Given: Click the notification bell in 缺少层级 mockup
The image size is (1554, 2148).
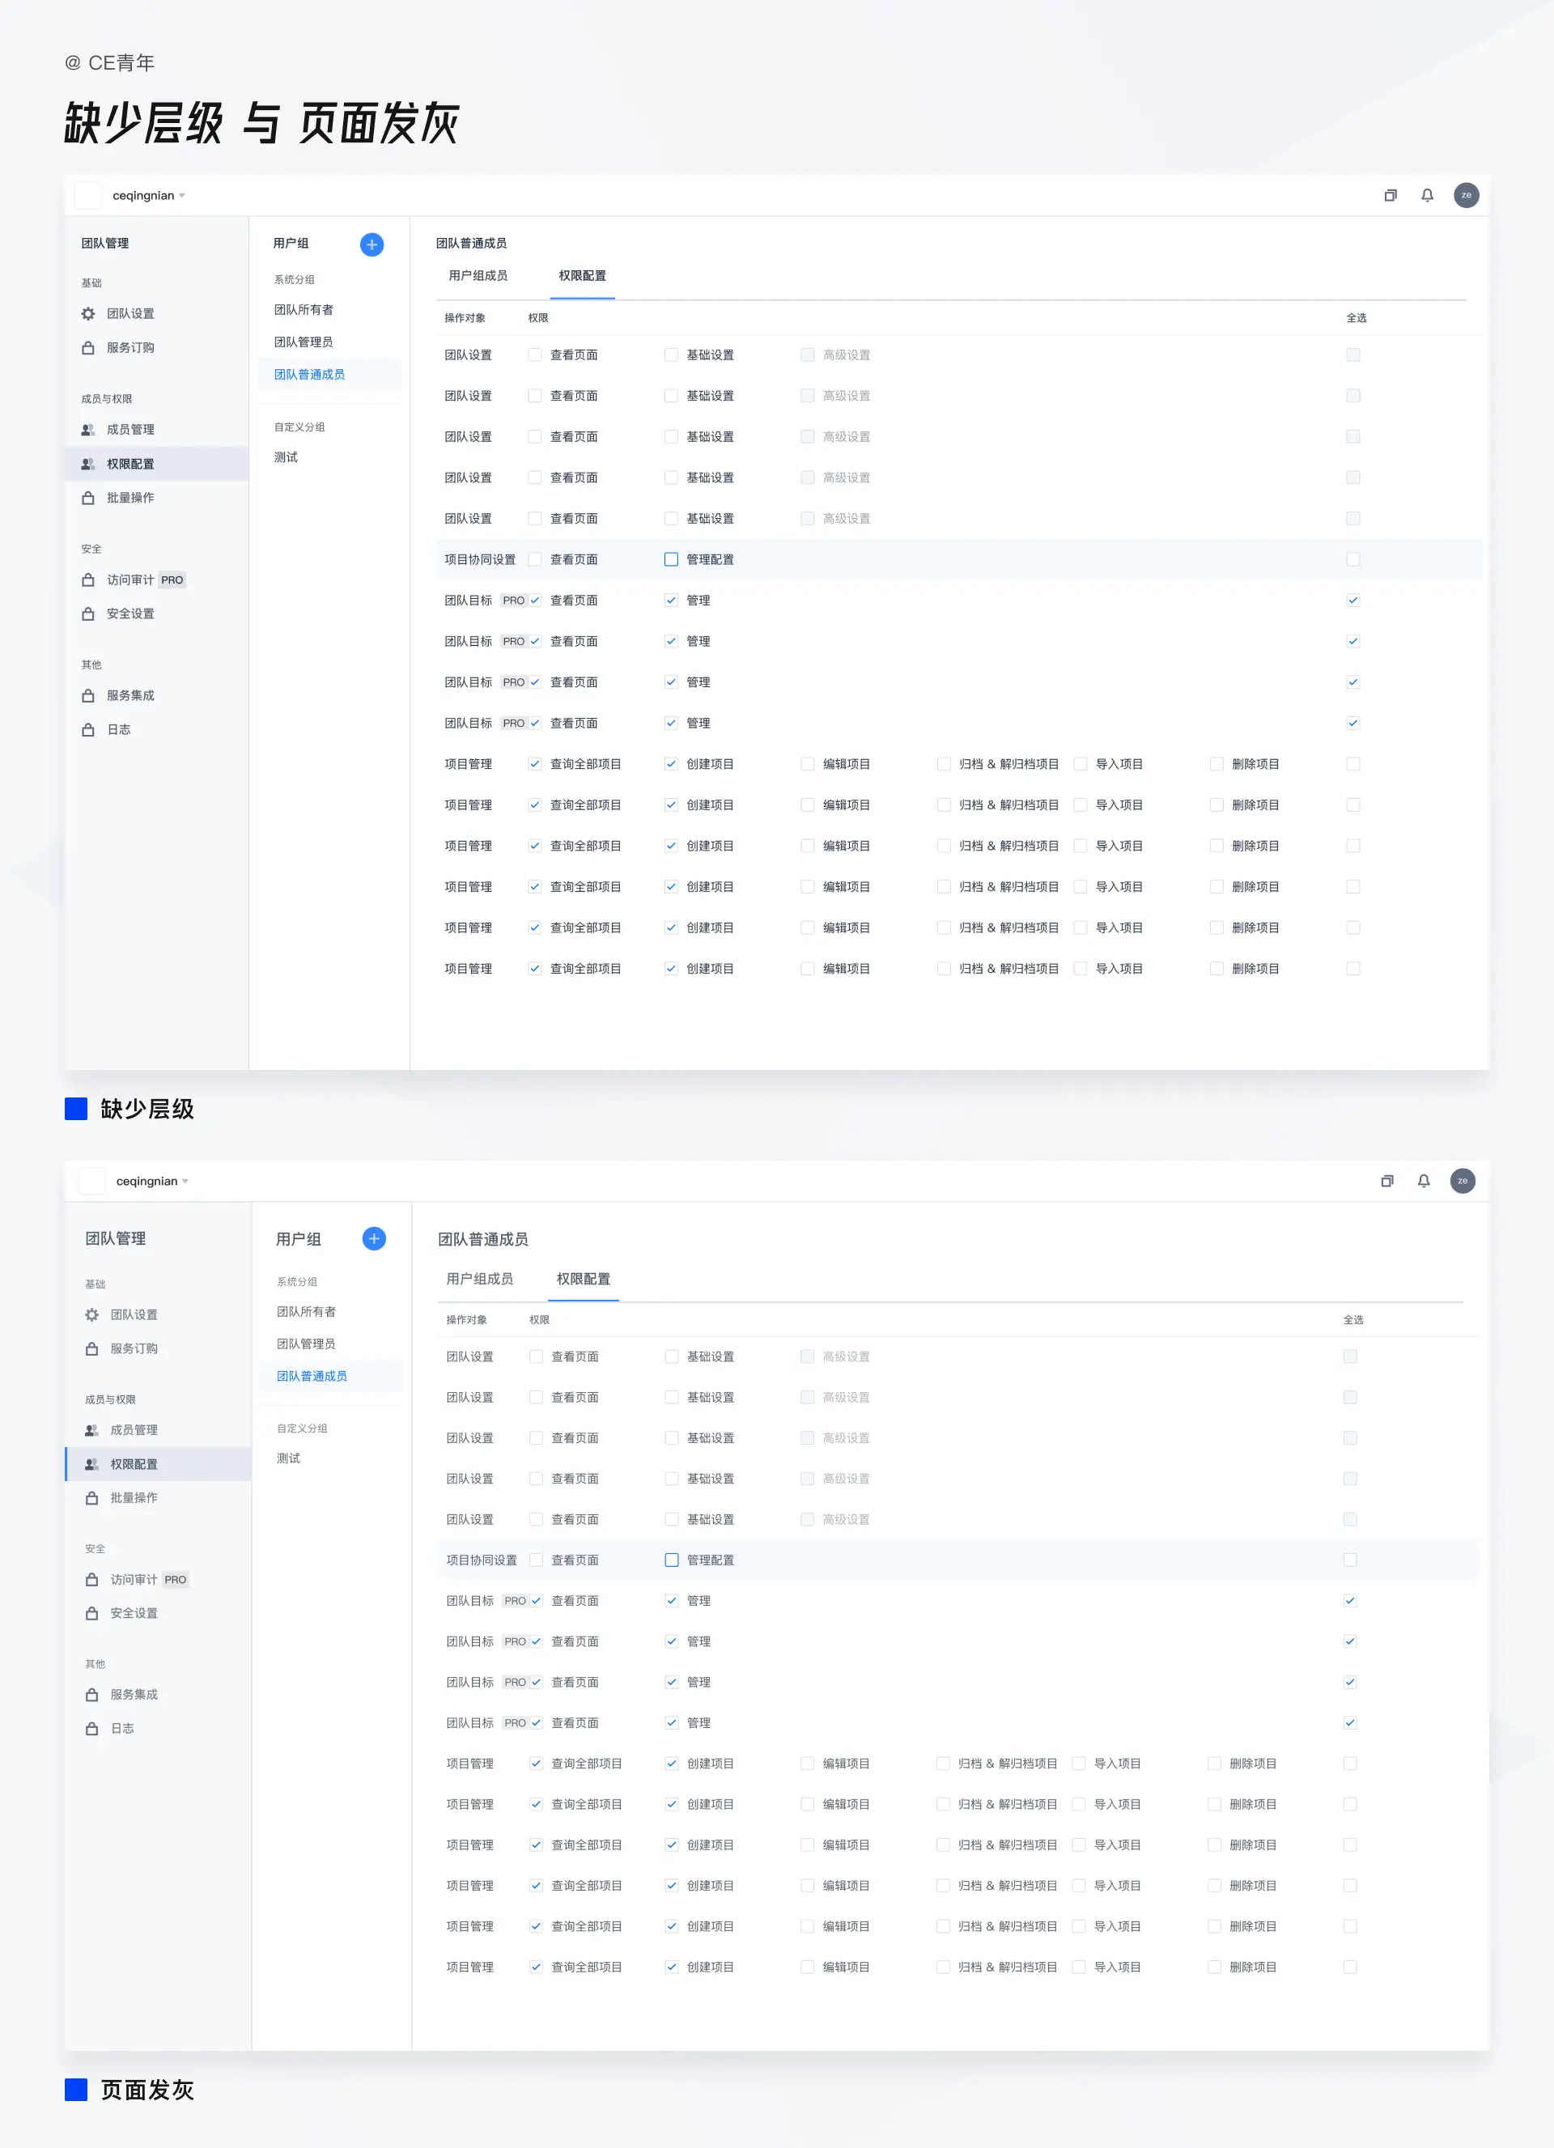Looking at the screenshot, I should pos(1427,195).
